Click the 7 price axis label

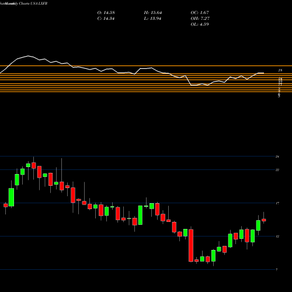pyautogui.click(x=277, y=270)
